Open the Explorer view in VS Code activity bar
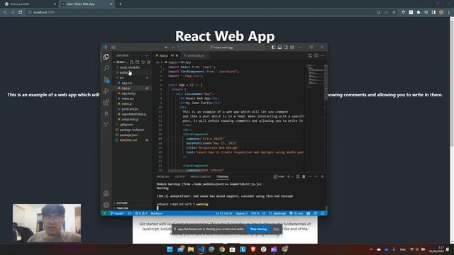The width and height of the screenshot is (454, 255). pos(106,57)
